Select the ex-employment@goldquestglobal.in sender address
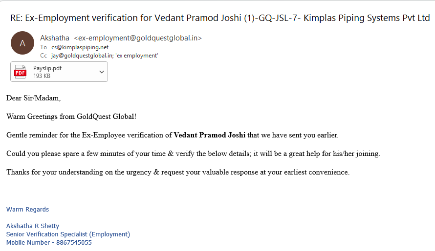Viewport: 435px width, 251px height. coord(138,38)
